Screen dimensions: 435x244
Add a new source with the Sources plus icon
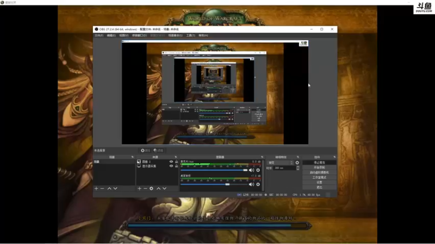(139, 188)
